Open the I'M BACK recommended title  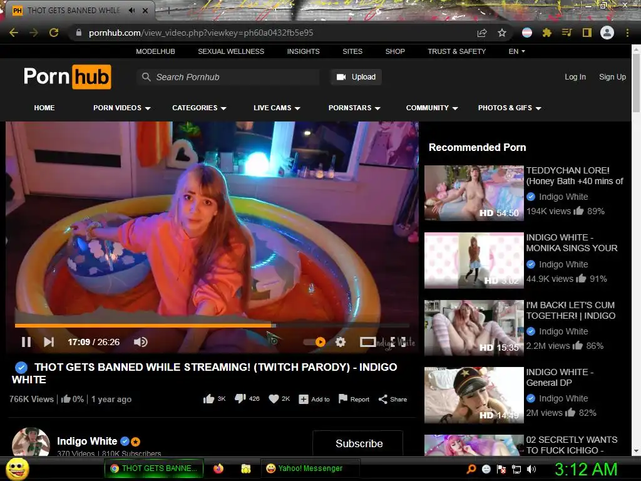click(571, 310)
